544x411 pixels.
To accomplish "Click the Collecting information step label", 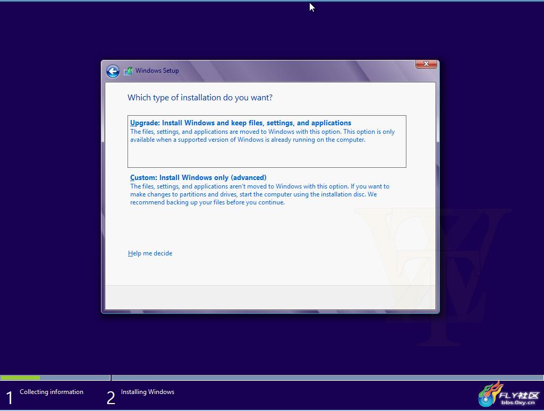I will click(52, 392).
